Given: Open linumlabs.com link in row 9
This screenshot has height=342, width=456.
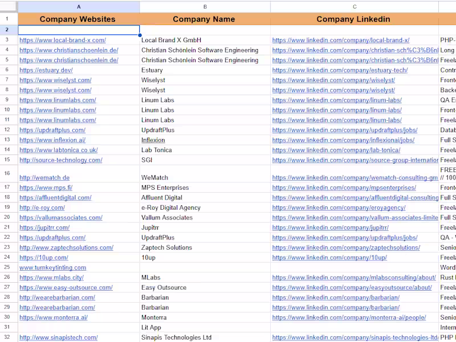Looking at the screenshot, I should point(58,100).
